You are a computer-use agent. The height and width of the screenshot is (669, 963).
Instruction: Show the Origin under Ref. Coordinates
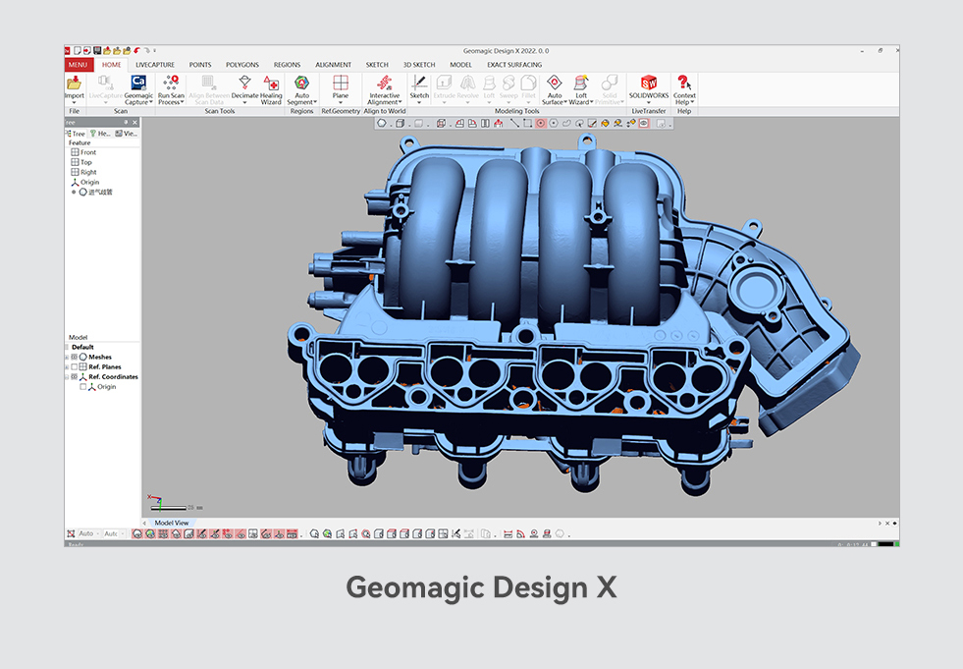(82, 387)
